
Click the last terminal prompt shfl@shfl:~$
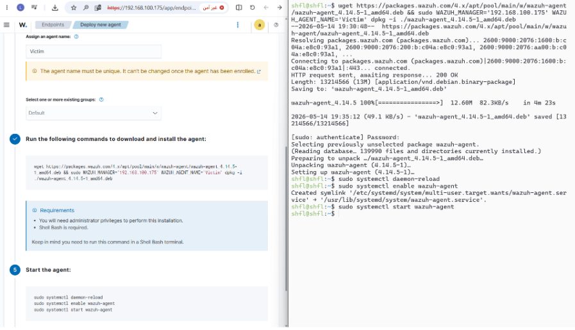coord(313,214)
